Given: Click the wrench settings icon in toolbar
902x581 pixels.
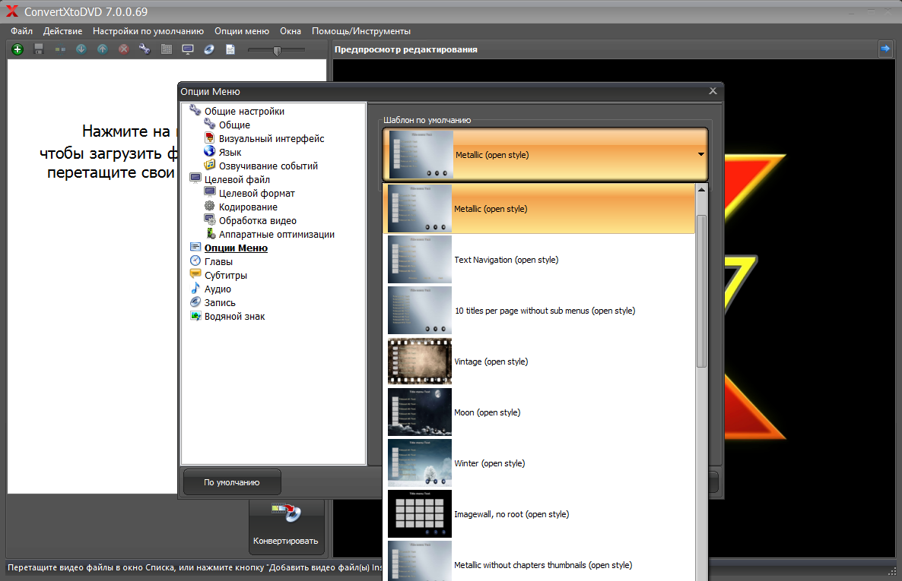Looking at the screenshot, I should tap(145, 49).
